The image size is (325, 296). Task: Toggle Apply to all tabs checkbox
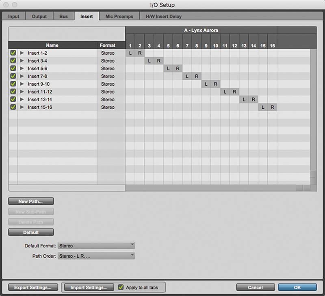[x=121, y=287]
